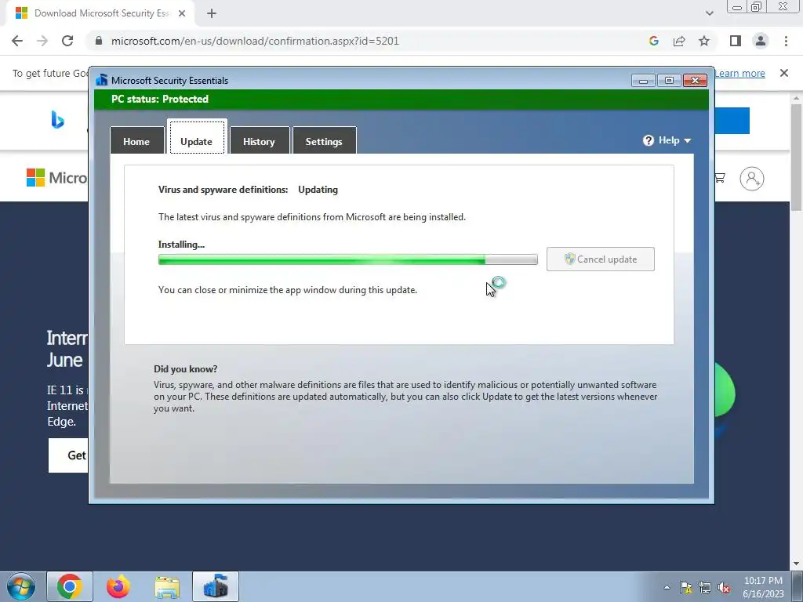Expand the Help dropdown arrow
Image resolution: width=803 pixels, height=602 pixels.
pyautogui.click(x=687, y=140)
